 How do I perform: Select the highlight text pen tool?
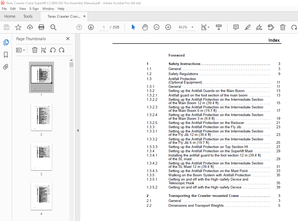click(247, 27)
